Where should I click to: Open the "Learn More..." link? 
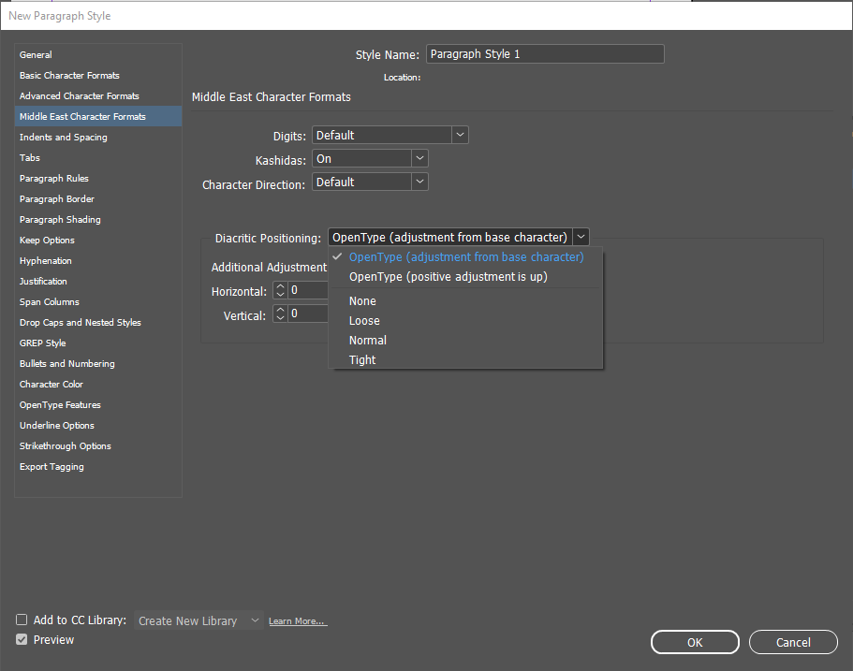click(x=297, y=620)
